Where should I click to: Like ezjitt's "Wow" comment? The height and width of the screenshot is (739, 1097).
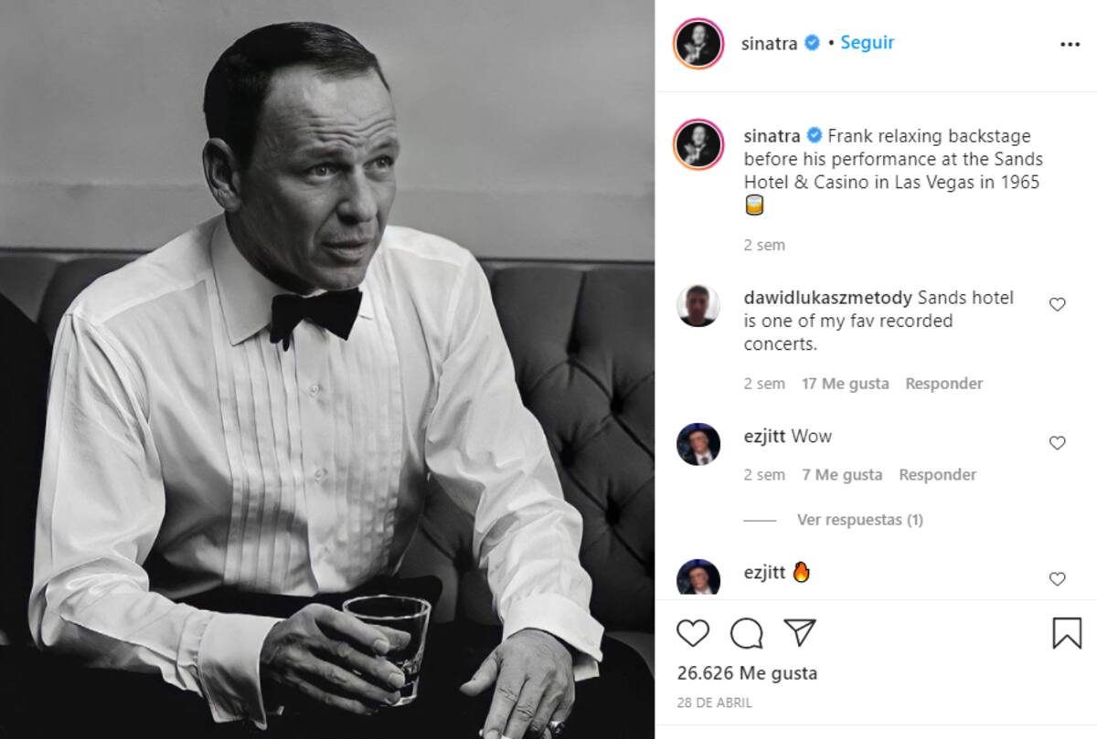coord(1057,443)
